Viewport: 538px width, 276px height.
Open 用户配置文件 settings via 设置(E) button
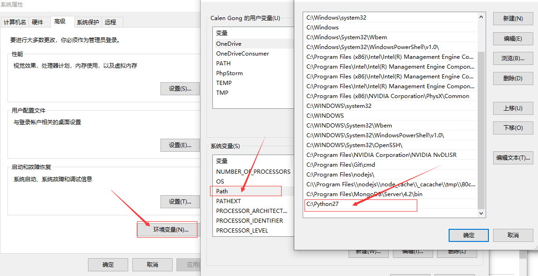(x=180, y=145)
